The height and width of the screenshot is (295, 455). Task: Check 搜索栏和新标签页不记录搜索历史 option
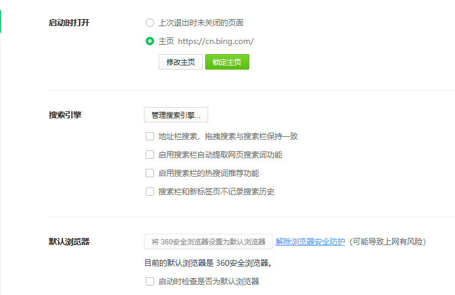(x=150, y=192)
